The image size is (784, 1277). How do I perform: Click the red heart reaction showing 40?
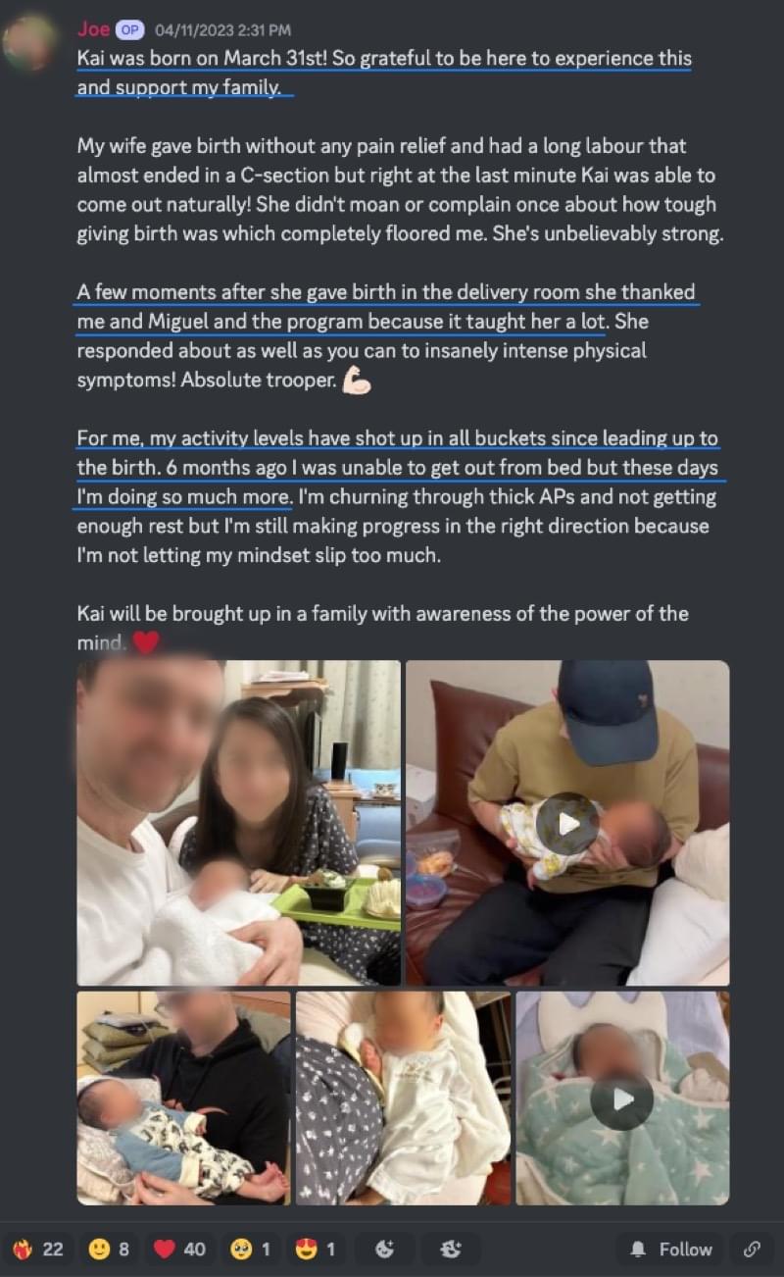point(179,1249)
